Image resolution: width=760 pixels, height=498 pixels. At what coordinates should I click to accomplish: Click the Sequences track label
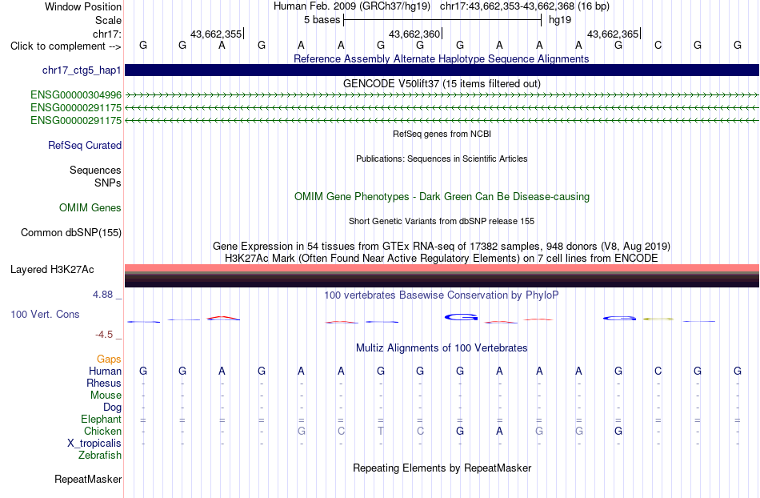tap(95, 171)
